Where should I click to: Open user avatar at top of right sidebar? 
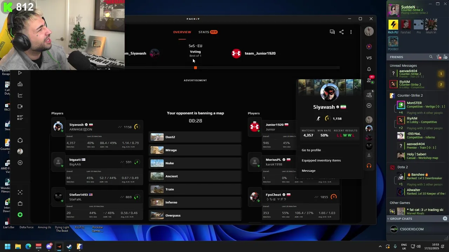(x=369, y=31)
